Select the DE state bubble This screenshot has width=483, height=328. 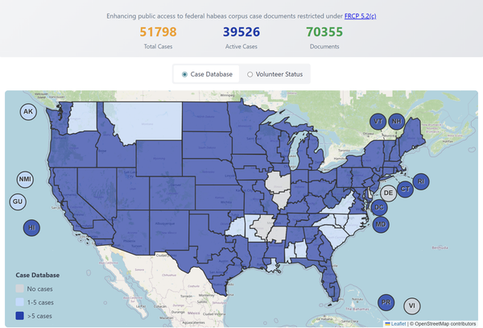388,193
